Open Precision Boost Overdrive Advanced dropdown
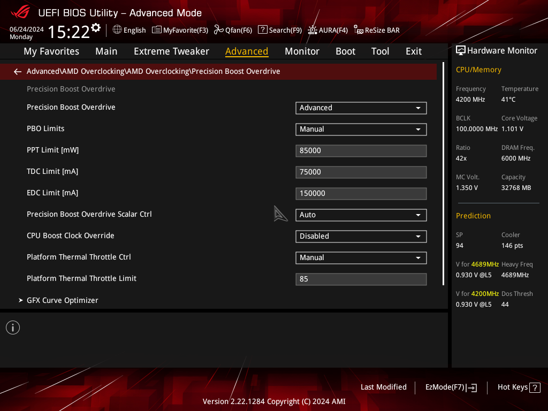The width and height of the screenshot is (548, 411). pos(361,108)
